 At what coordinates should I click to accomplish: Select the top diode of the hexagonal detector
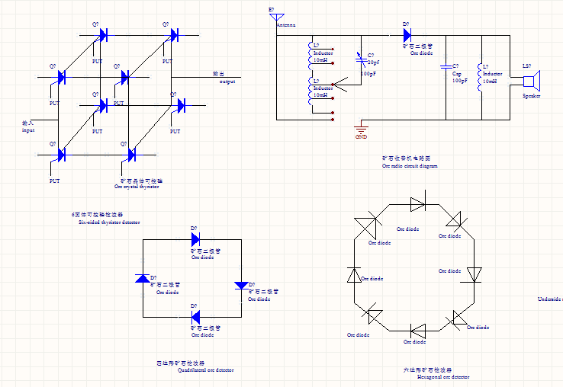point(417,204)
